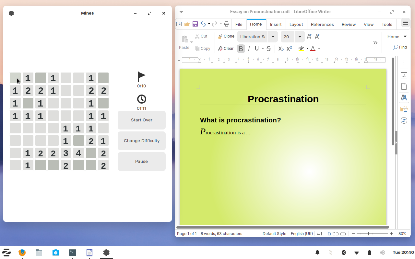Apply subscript formatting
415x259 pixels.
coord(281,49)
